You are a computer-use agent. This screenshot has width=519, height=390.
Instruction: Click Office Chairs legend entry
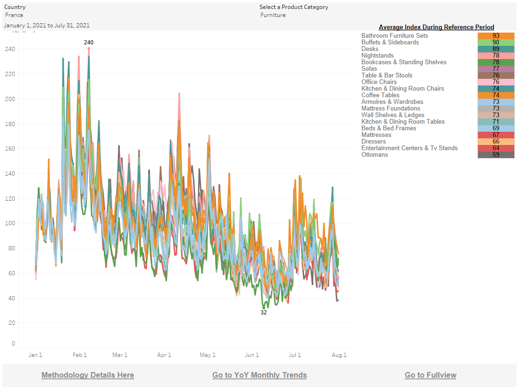click(379, 82)
